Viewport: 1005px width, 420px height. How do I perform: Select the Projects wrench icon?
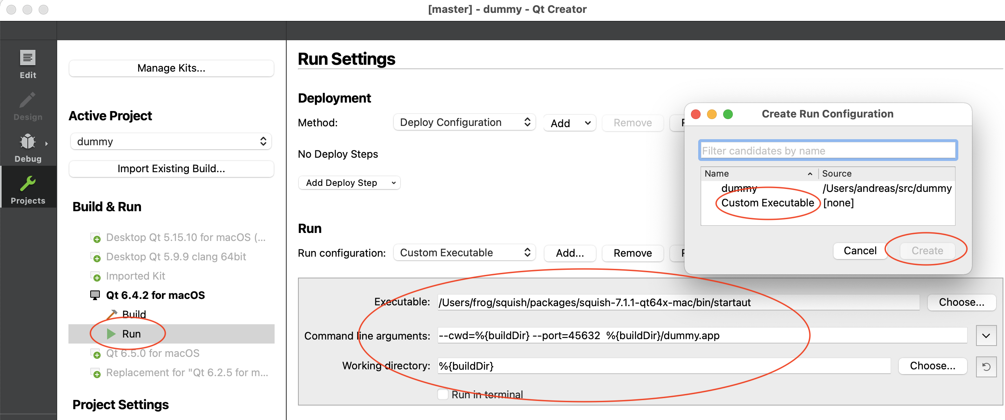tap(28, 184)
